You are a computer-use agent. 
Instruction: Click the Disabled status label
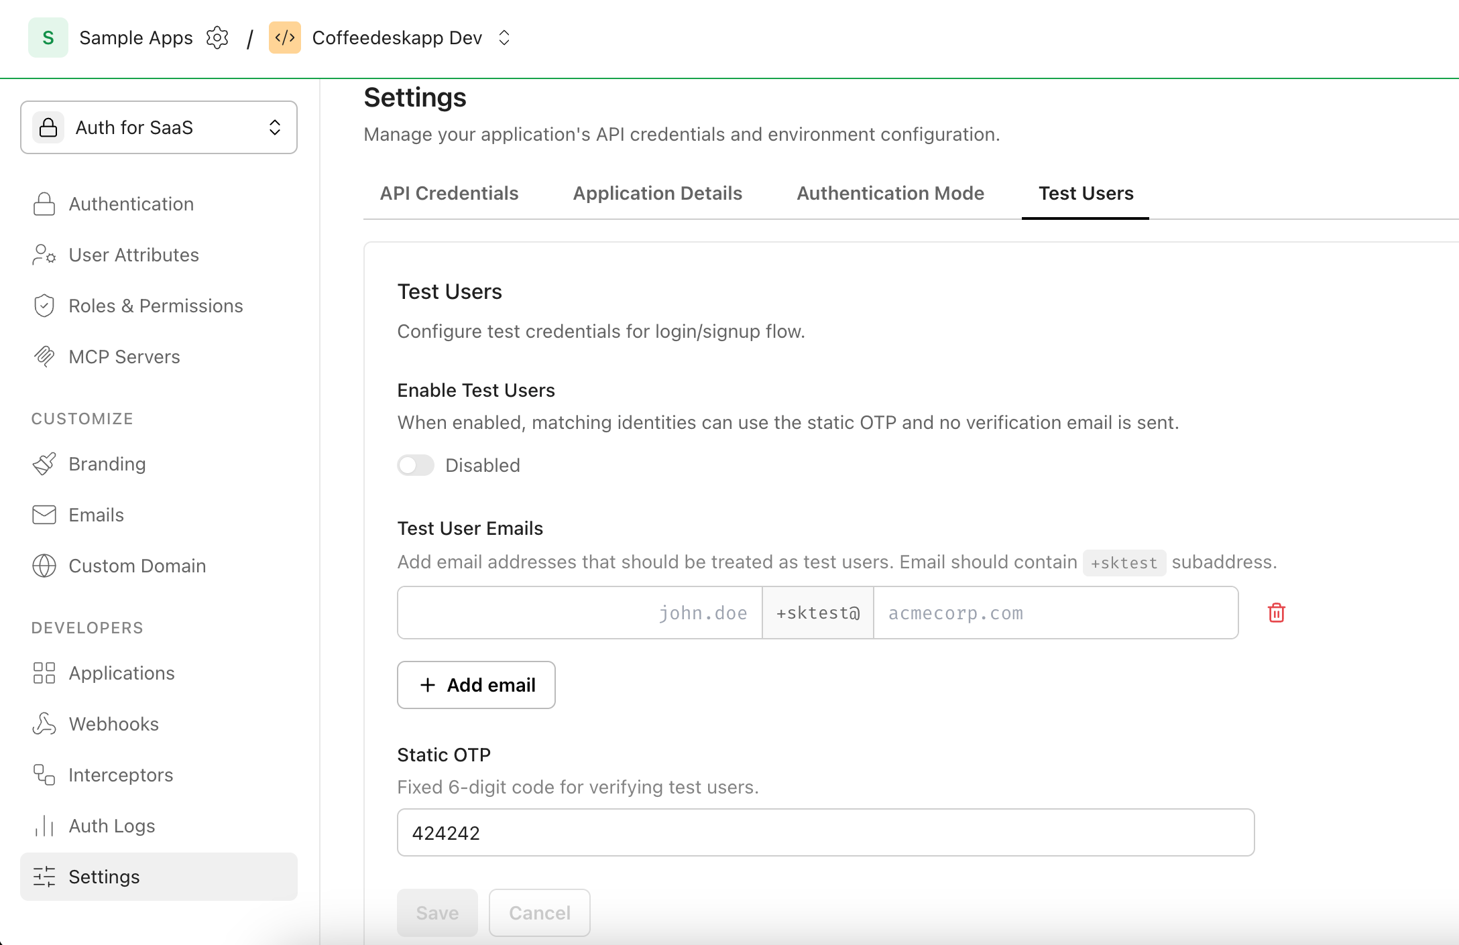(x=483, y=465)
